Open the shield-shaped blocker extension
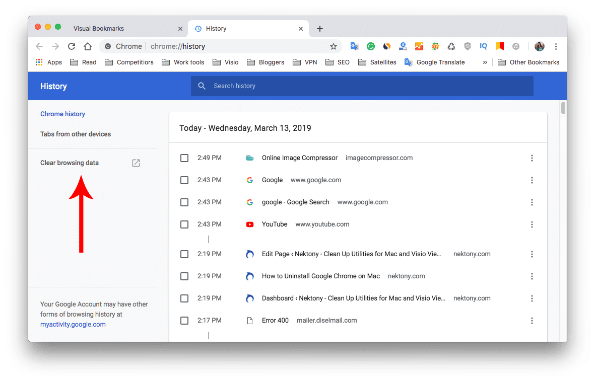Screen dimensions: 595x382 click(467, 46)
